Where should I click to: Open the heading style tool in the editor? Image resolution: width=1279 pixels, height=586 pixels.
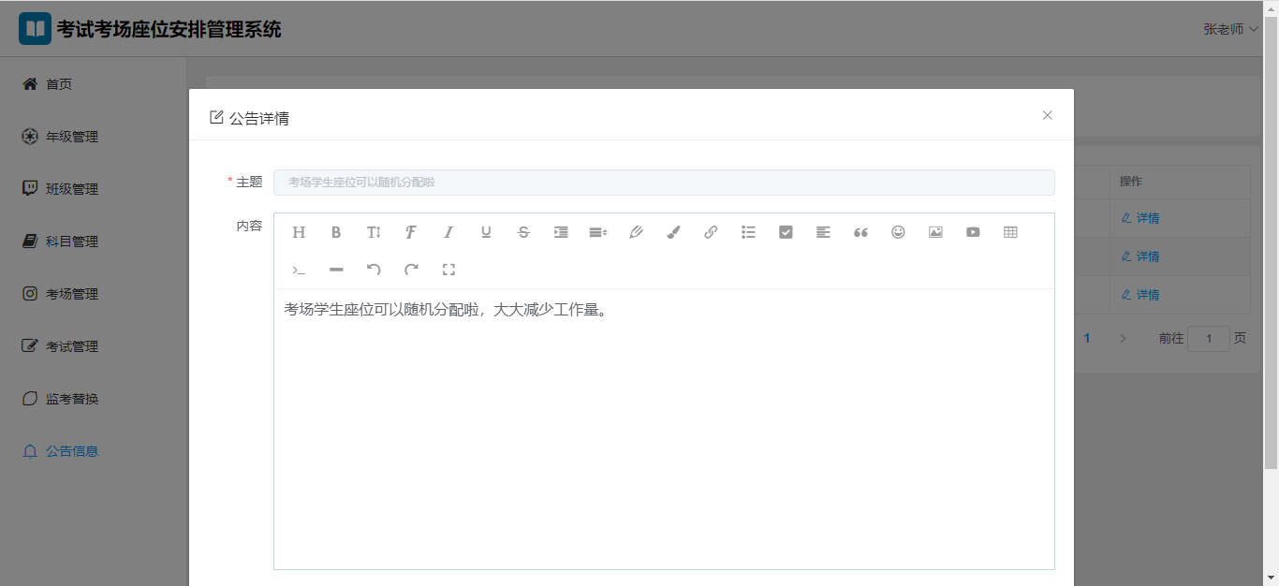[x=299, y=232]
